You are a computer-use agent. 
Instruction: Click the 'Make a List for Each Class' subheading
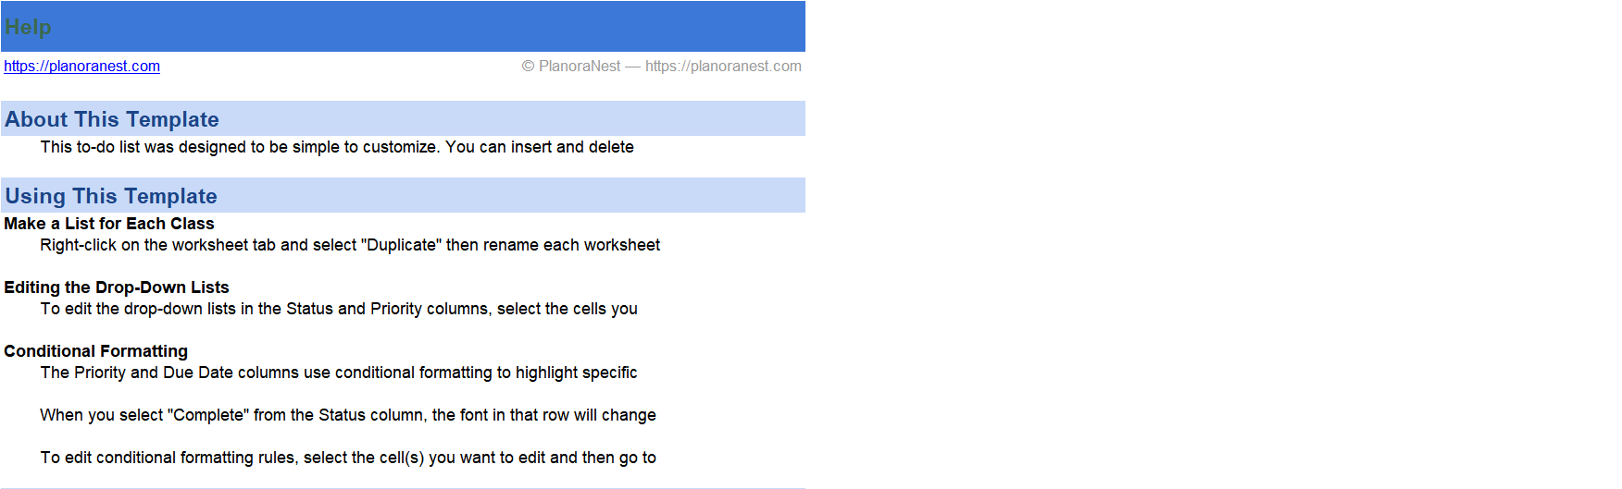click(x=109, y=224)
